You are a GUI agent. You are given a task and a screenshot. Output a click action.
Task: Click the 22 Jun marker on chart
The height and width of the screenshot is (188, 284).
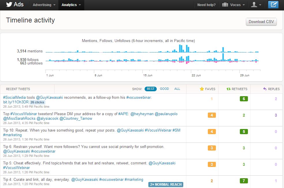196,75
